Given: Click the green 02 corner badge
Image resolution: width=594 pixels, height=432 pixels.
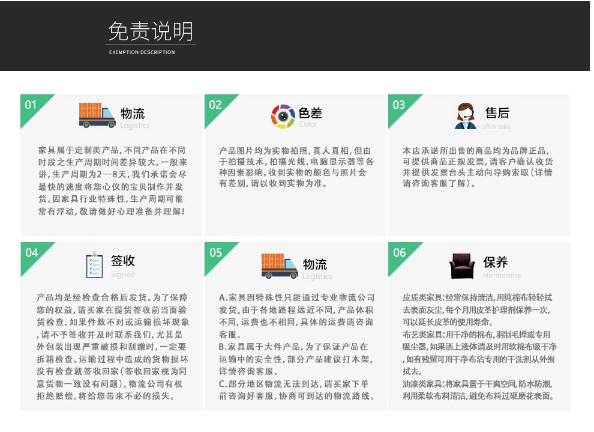Looking at the screenshot, I should pyautogui.click(x=217, y=106).
